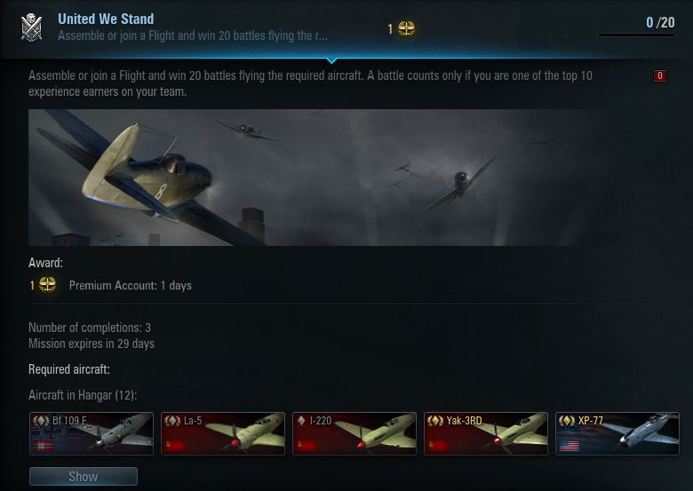Select the La-5 aircraft card
Image resolution: width=693 pixels, height=491 pixels.
(223, 433)
